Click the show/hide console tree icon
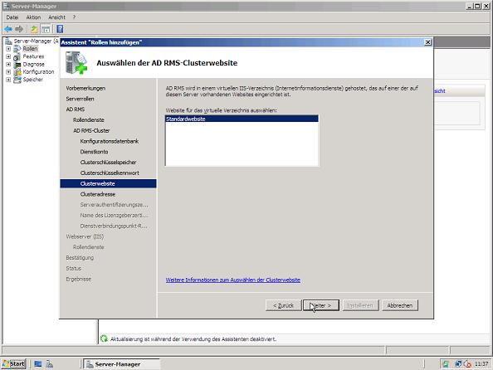The width and height of the screenshot is (493, 370). pos(46,29)
